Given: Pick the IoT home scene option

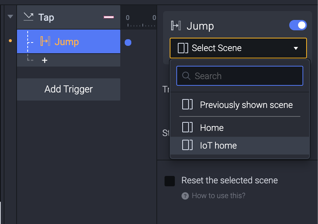Looking at the screenshot, I should click(218, 146).
